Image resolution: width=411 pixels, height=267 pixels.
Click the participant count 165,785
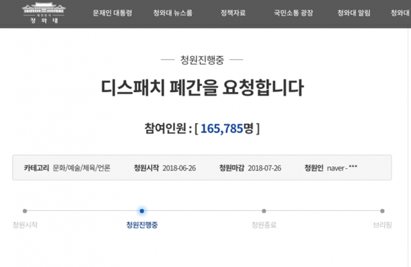tap(221, 129)
